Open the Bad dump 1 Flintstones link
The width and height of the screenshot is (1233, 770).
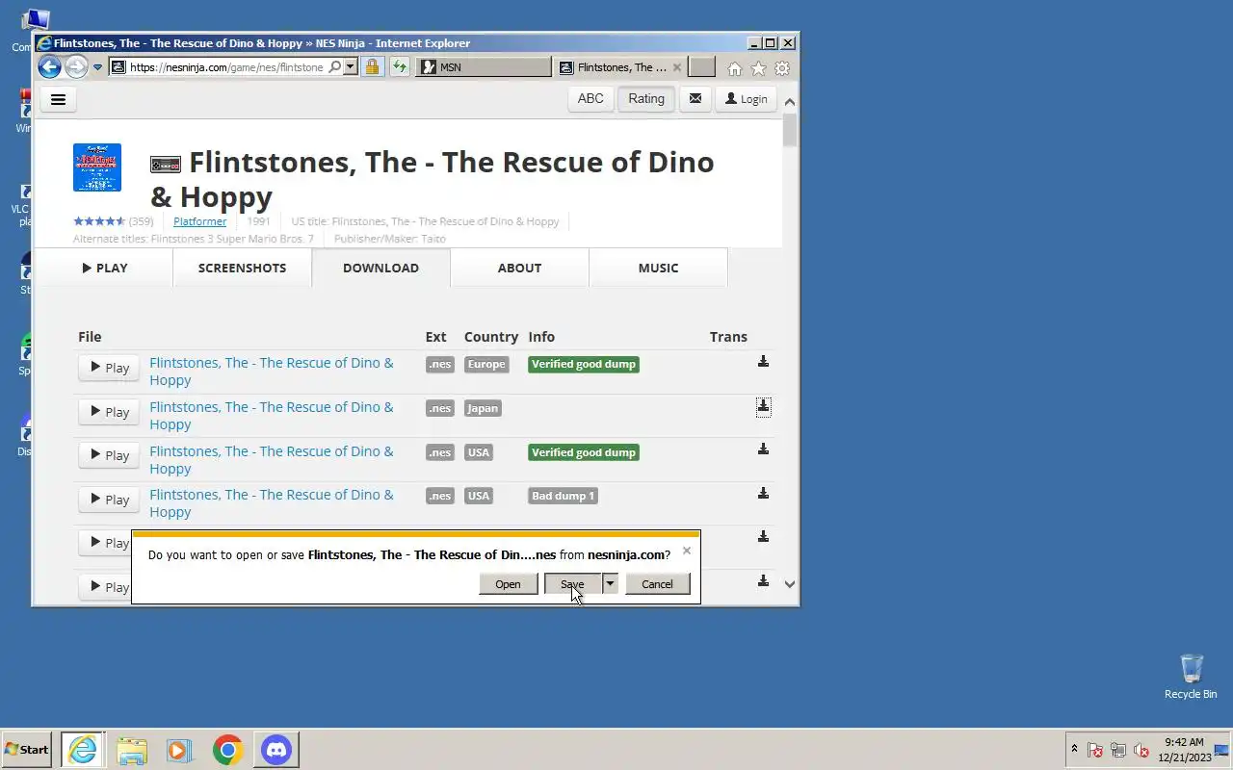click(x=272, y=503)
